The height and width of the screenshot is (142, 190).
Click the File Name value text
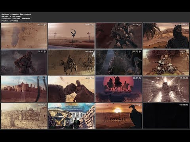coord(21,14)
